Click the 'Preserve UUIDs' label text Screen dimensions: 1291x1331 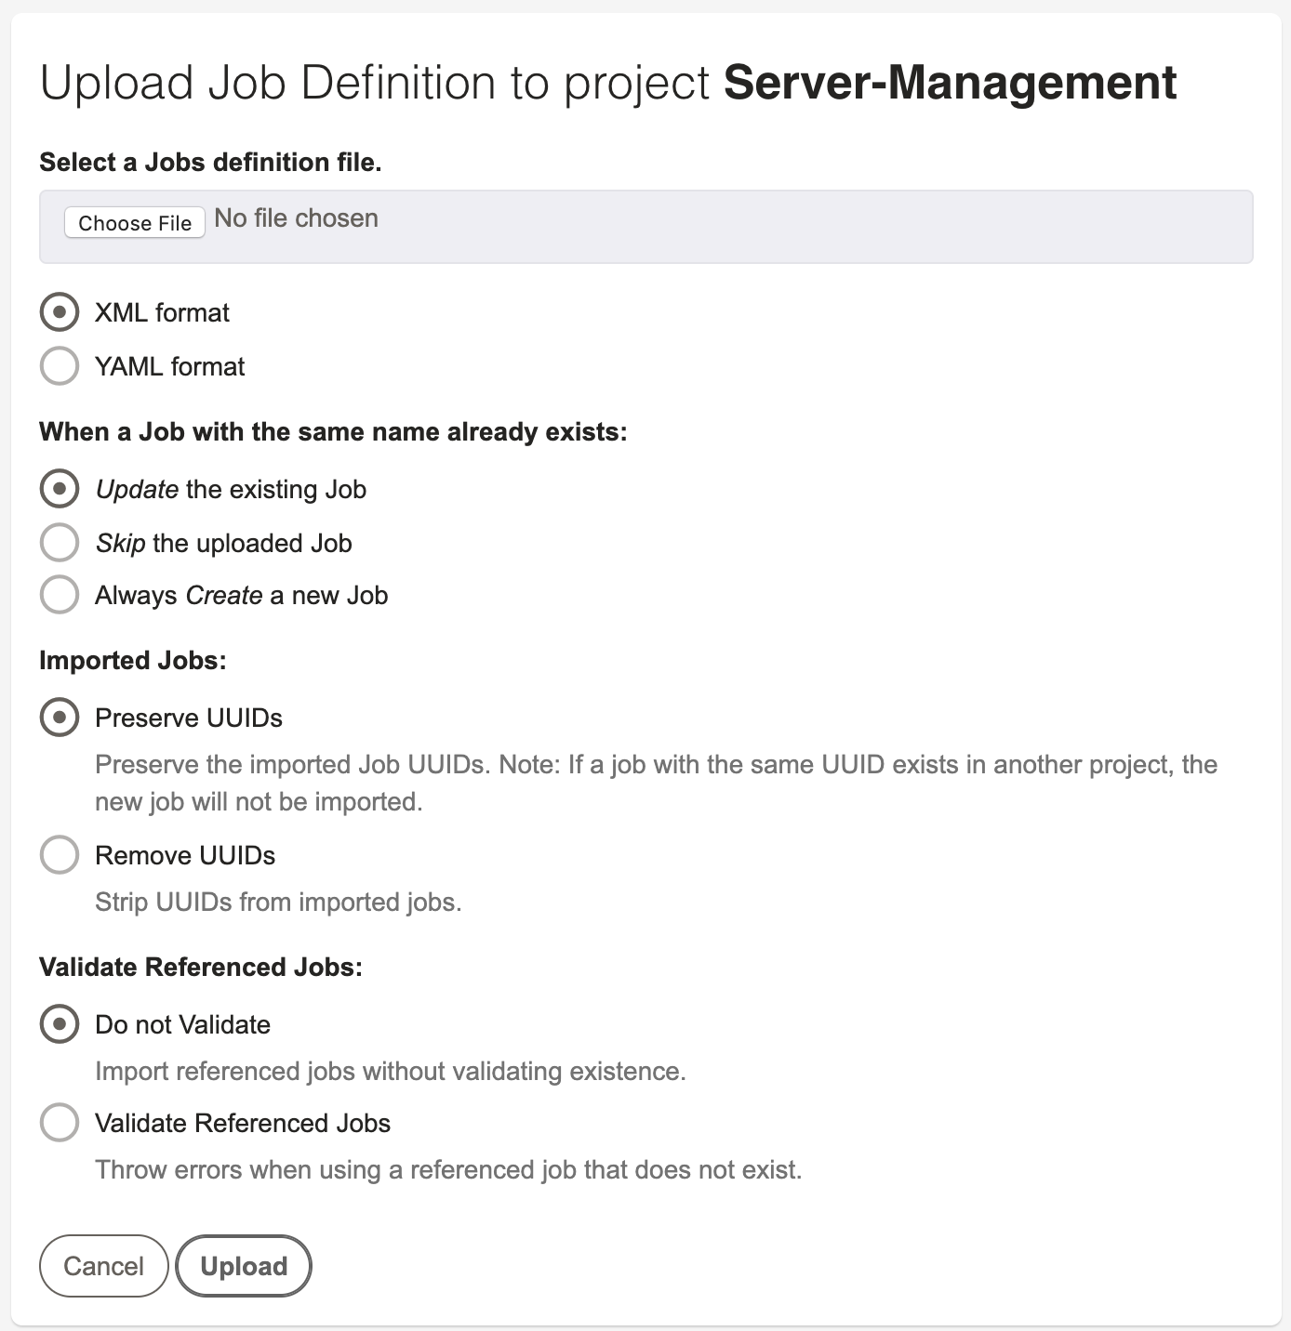188,717
